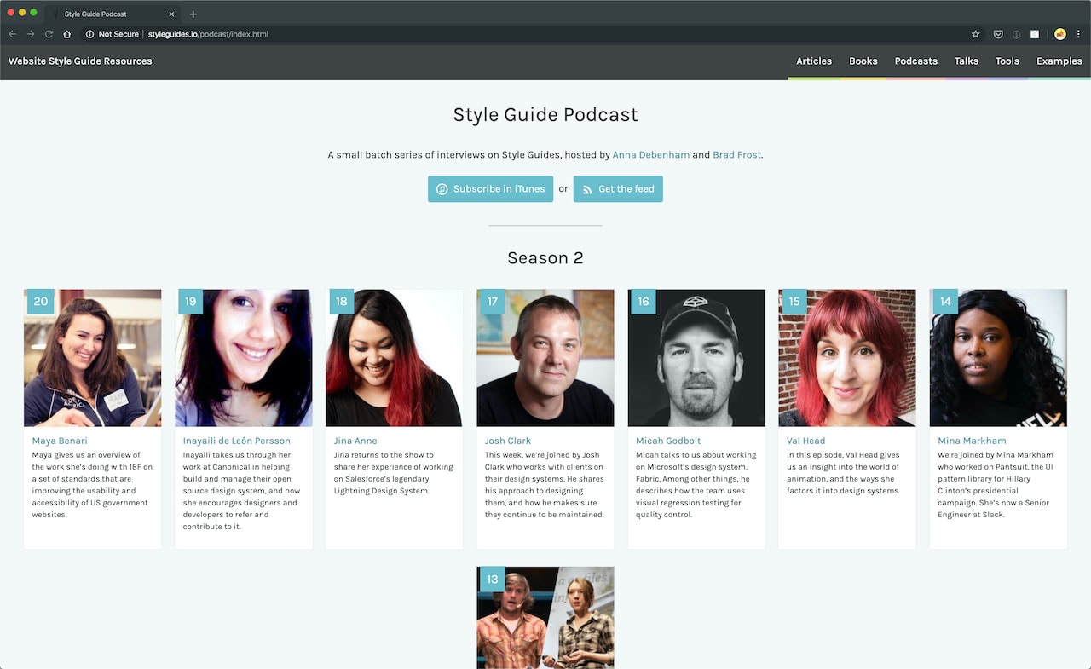Close the Style Guide Podcast tab

(x=171, y=14)
